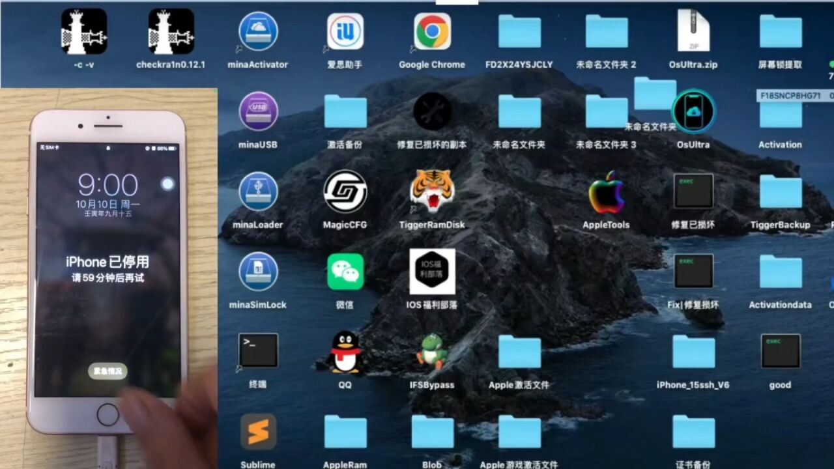The width and height of the screenshot is (834, 469).
Task: Open the checkra1n -c -v icon
Action: click(x=84, y=31)
